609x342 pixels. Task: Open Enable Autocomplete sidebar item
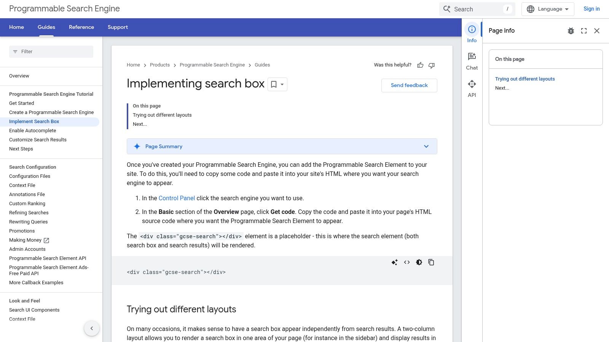pos(33,131)
